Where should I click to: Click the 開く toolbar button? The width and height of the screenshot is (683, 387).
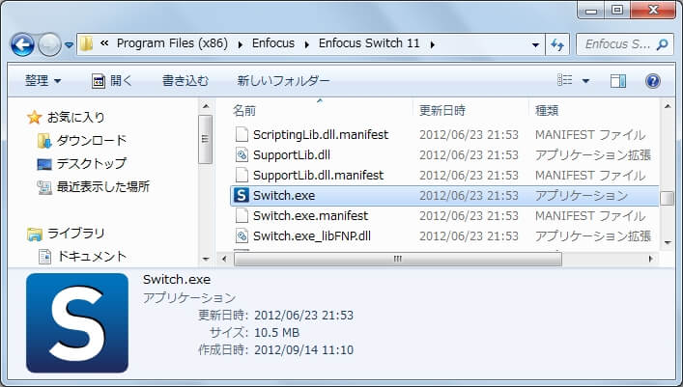point(111,81)
